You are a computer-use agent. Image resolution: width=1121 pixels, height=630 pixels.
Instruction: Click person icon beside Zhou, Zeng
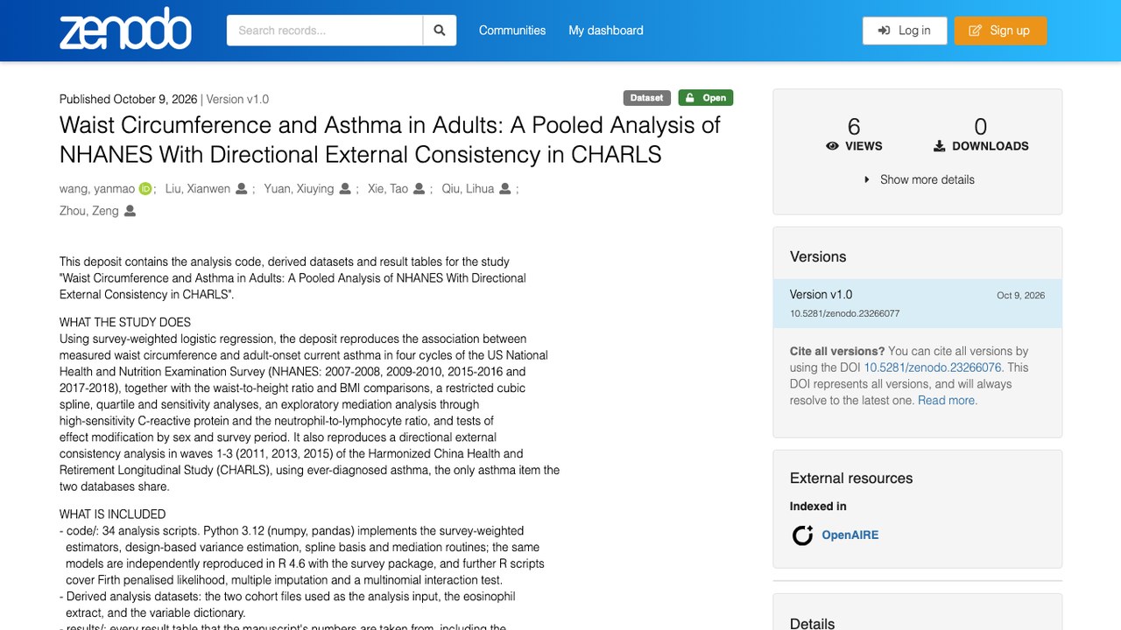[130, 211]
